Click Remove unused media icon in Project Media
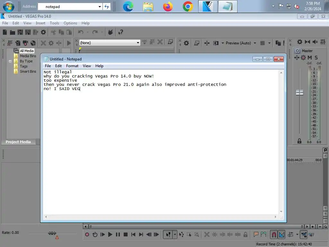Image resolution: width=329 pixels, height=247 pixels. [x=10, y=43]
